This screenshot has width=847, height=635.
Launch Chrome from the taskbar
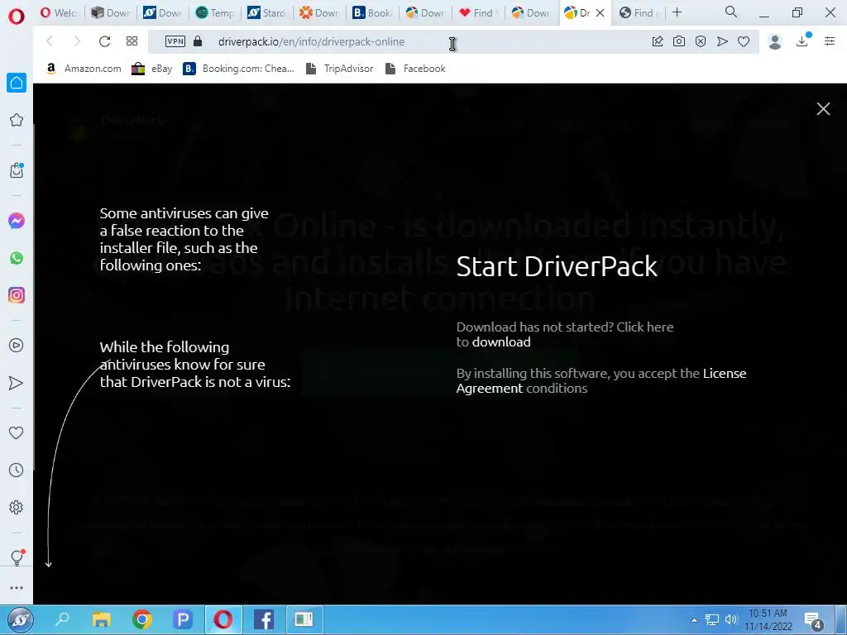pos(142,619)
